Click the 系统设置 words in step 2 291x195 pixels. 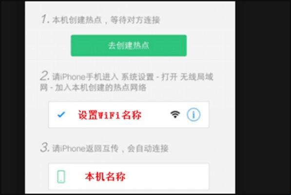(x=137, y=77)
